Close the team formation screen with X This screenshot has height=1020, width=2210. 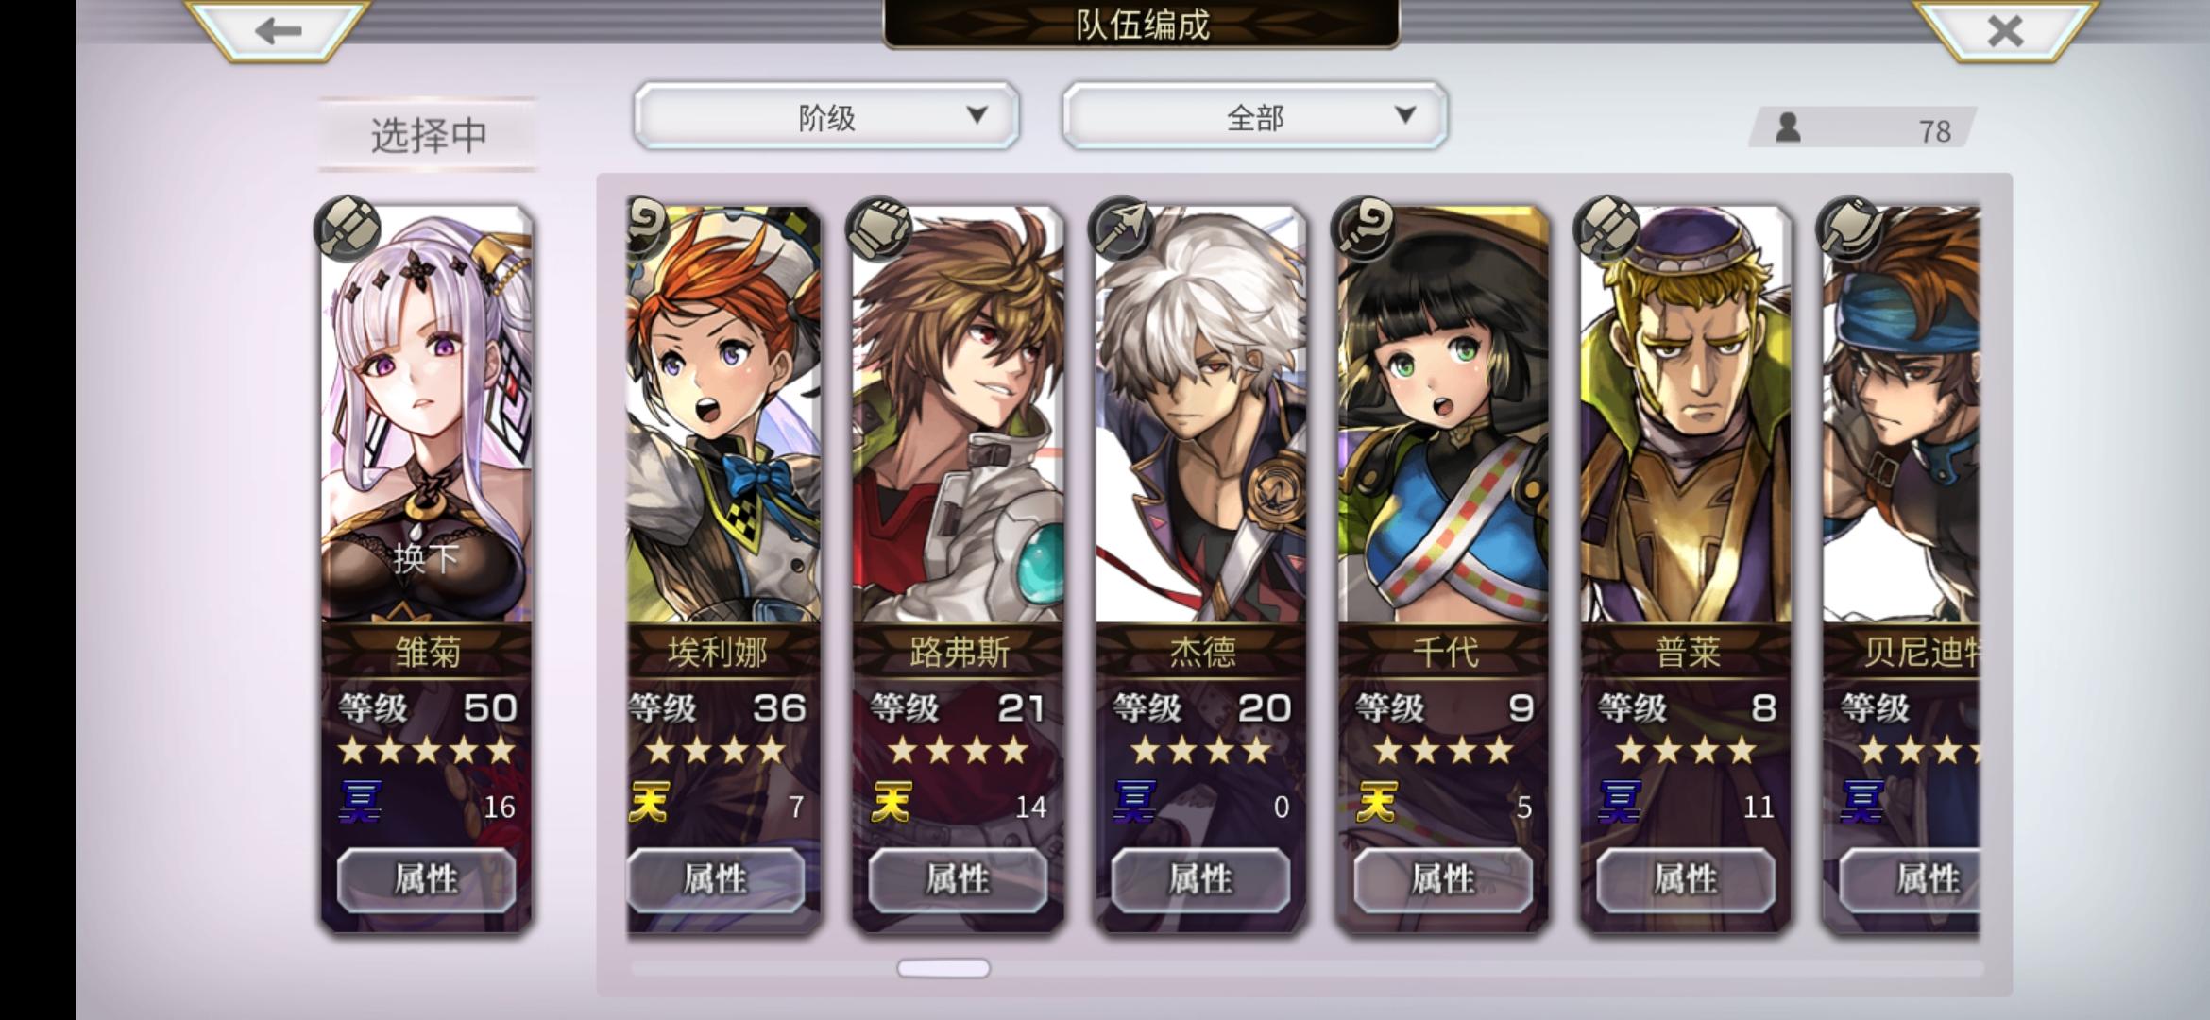click(x=2005, y=30)
